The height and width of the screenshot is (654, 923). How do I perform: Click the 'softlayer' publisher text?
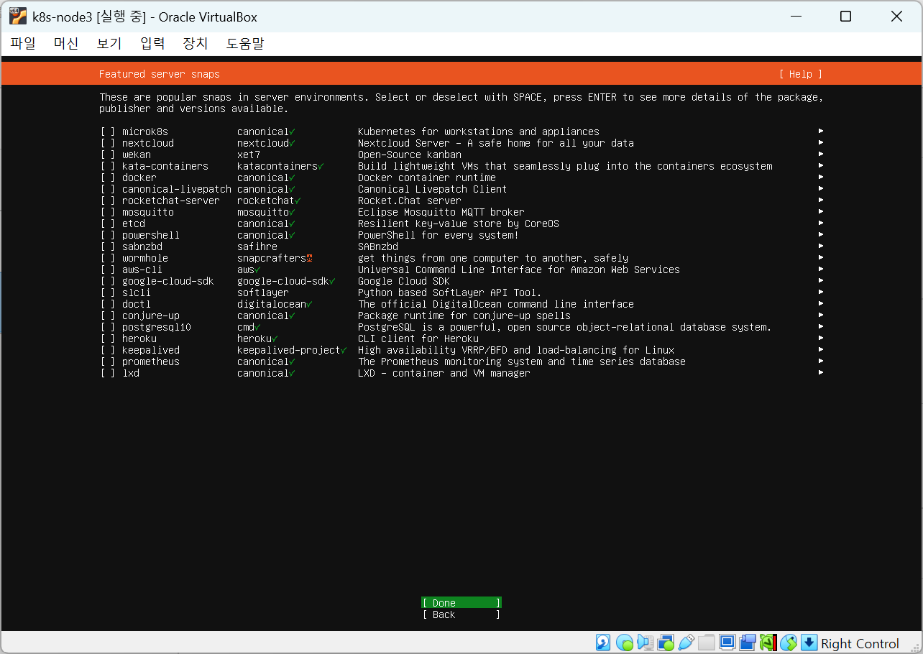(263, 293)
